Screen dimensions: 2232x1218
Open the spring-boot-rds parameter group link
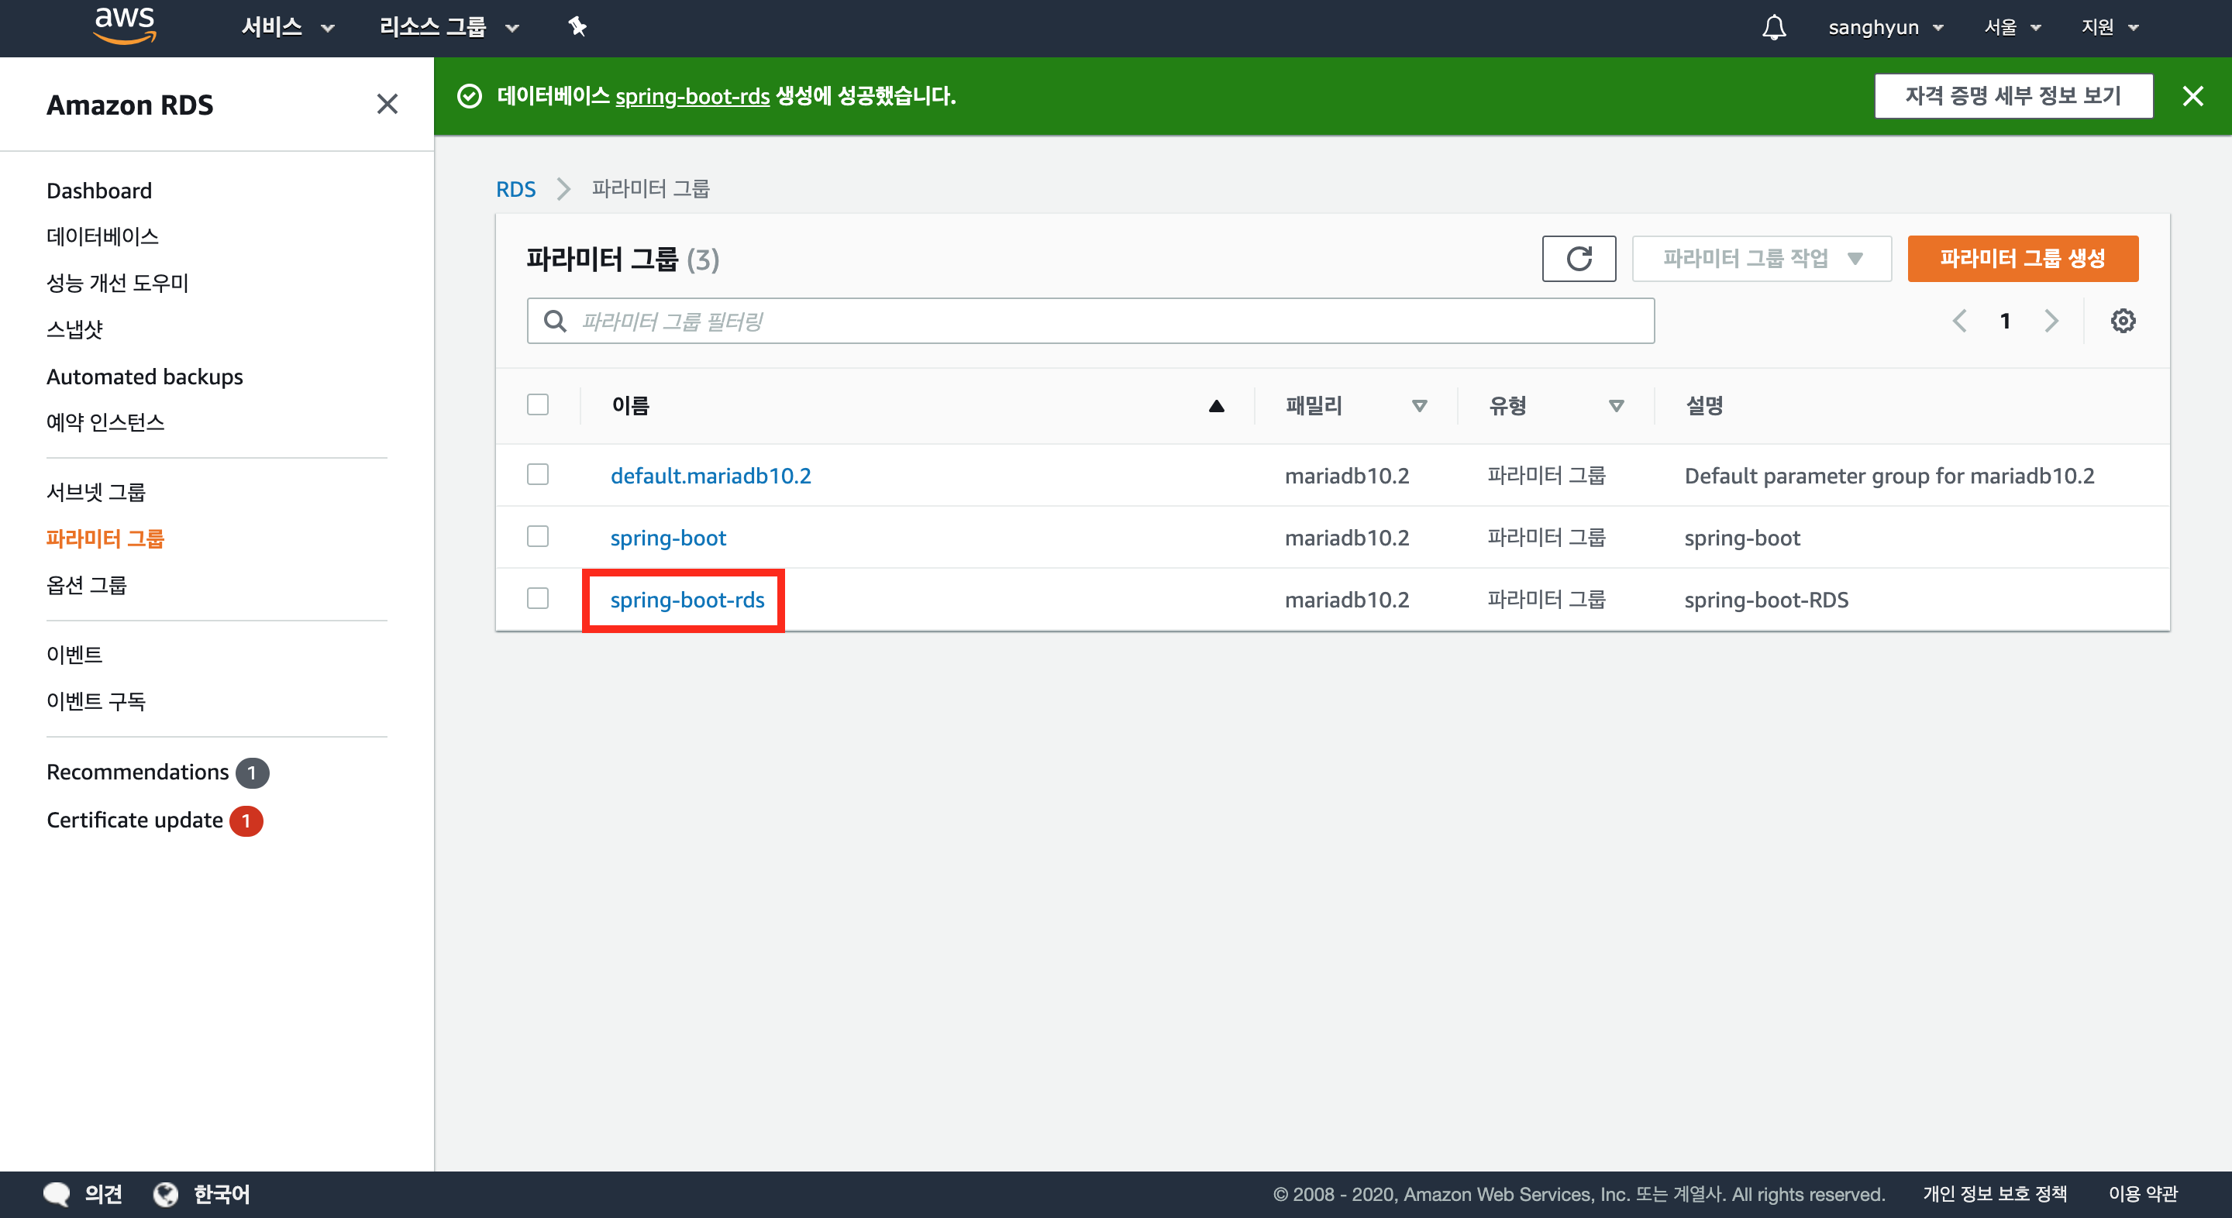[686, 600]
